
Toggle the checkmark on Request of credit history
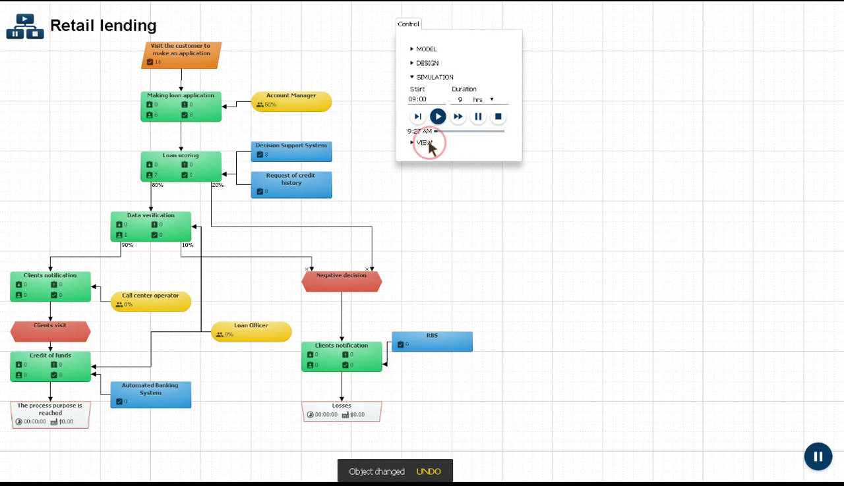coord(258,192)
